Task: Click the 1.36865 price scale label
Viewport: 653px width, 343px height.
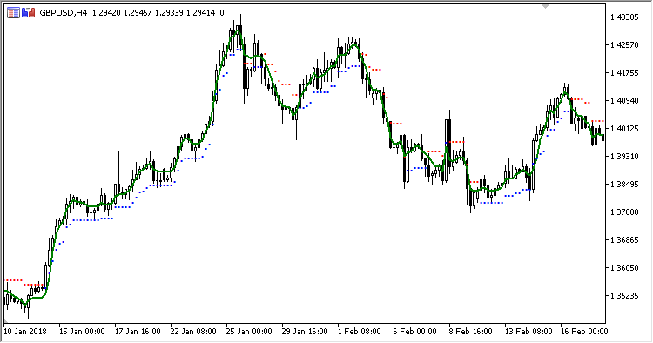Action: point(624,240)
